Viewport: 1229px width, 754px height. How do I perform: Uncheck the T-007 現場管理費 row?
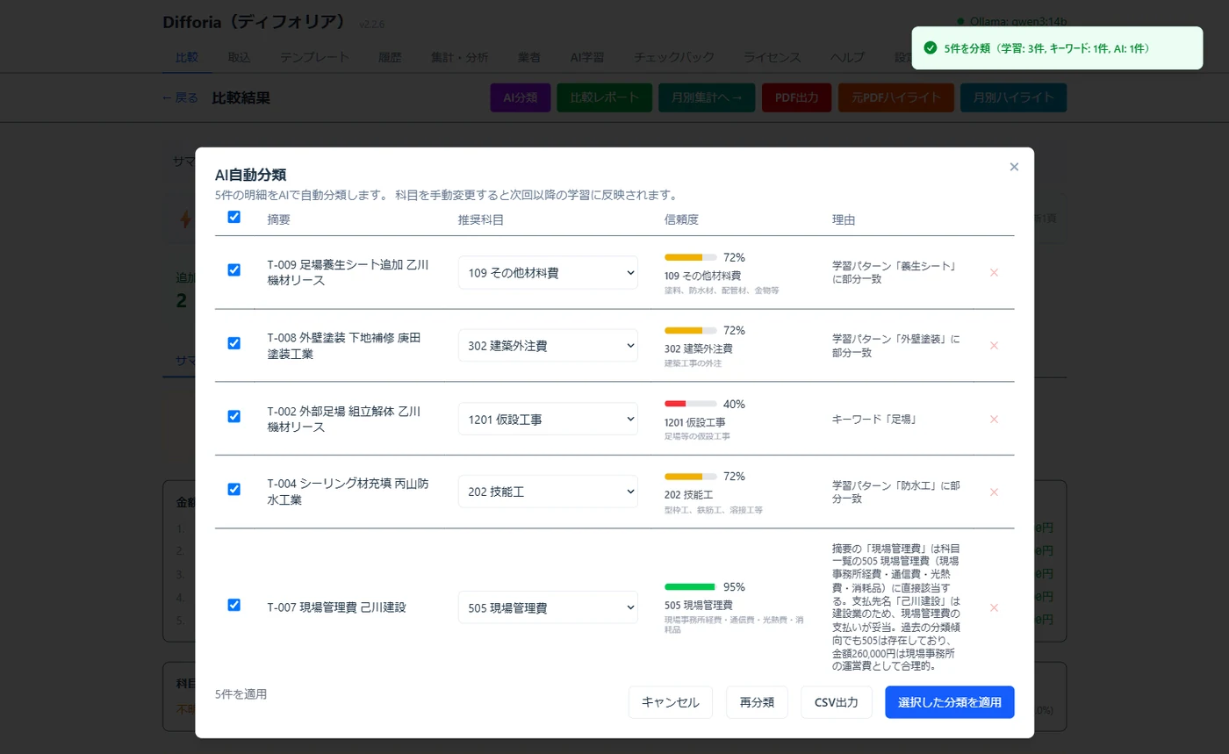234,605
